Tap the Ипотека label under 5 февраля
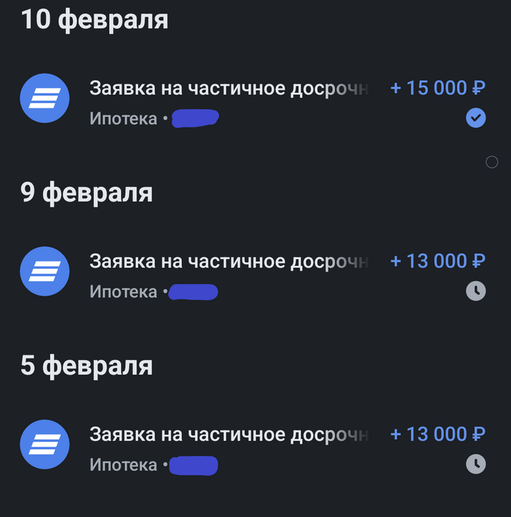 (123, 465)
